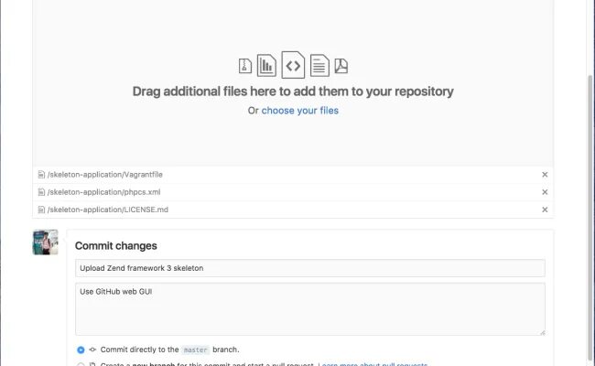The height and width of the screenshot is (366, 595).
Task: Select commit directly to master radio button
Action: tap(81, 350)
